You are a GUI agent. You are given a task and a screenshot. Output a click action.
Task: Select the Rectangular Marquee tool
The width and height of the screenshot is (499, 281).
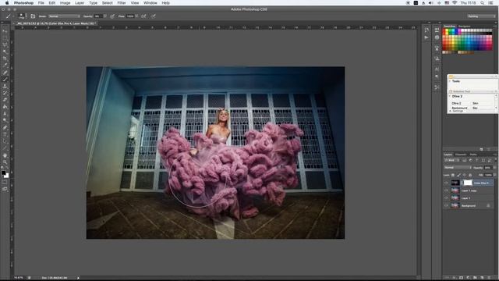[5, 38]
